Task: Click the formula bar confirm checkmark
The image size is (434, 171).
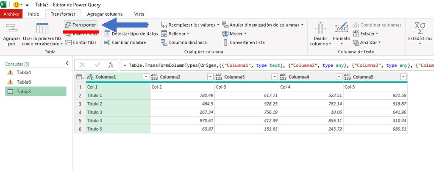Action: (x=97, y=65)
